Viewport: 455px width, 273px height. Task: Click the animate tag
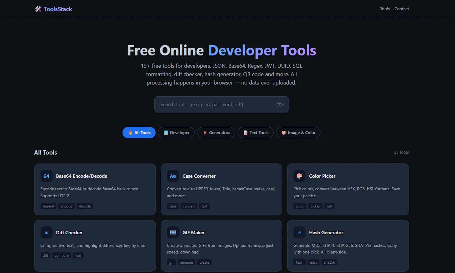187,262
